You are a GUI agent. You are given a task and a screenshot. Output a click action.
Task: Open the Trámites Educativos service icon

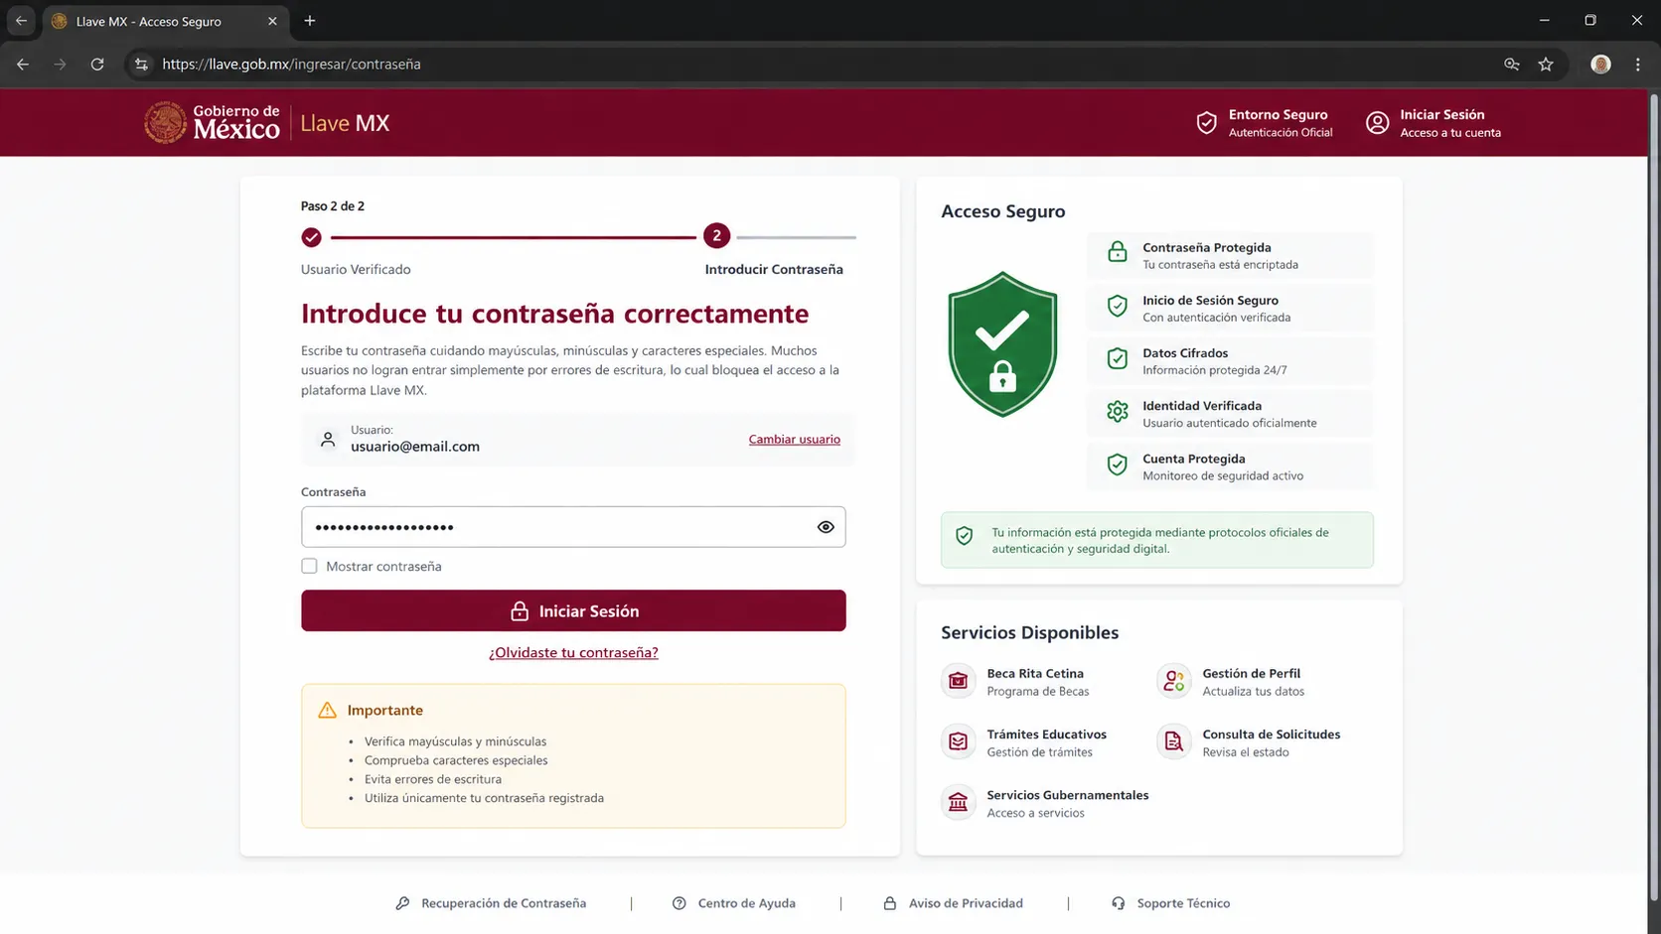[958, 741]
